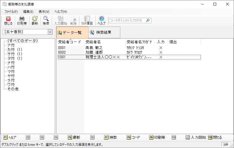This screenshot has height=148, width=234.
Task: Select タ行 (1) in the tree
Action: (x=15, y=58)
